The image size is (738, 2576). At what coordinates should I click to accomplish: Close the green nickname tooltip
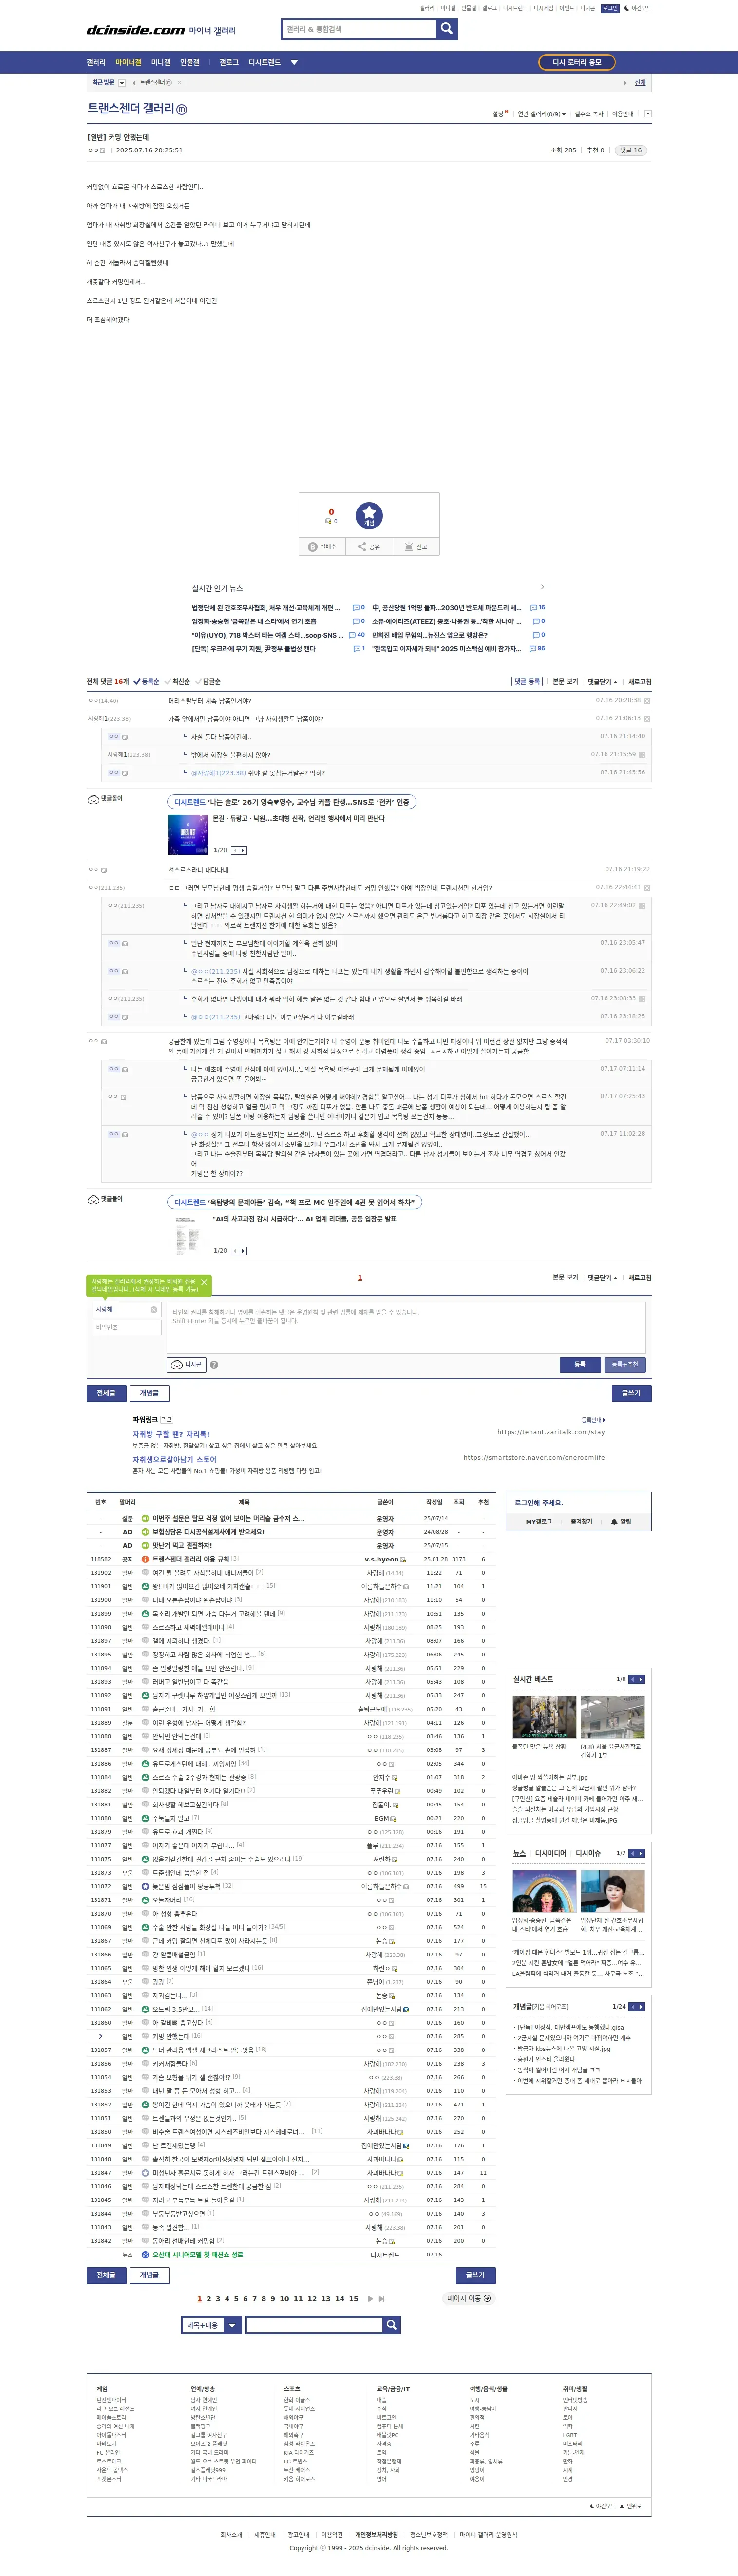(204, 1282)
